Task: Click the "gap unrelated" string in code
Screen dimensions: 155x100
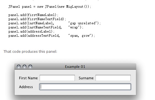Action: pos(82,23)
